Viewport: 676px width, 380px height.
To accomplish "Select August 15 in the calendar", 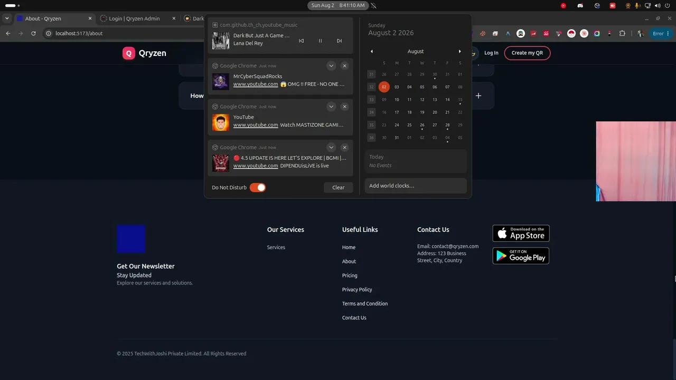I will [460, 100].
